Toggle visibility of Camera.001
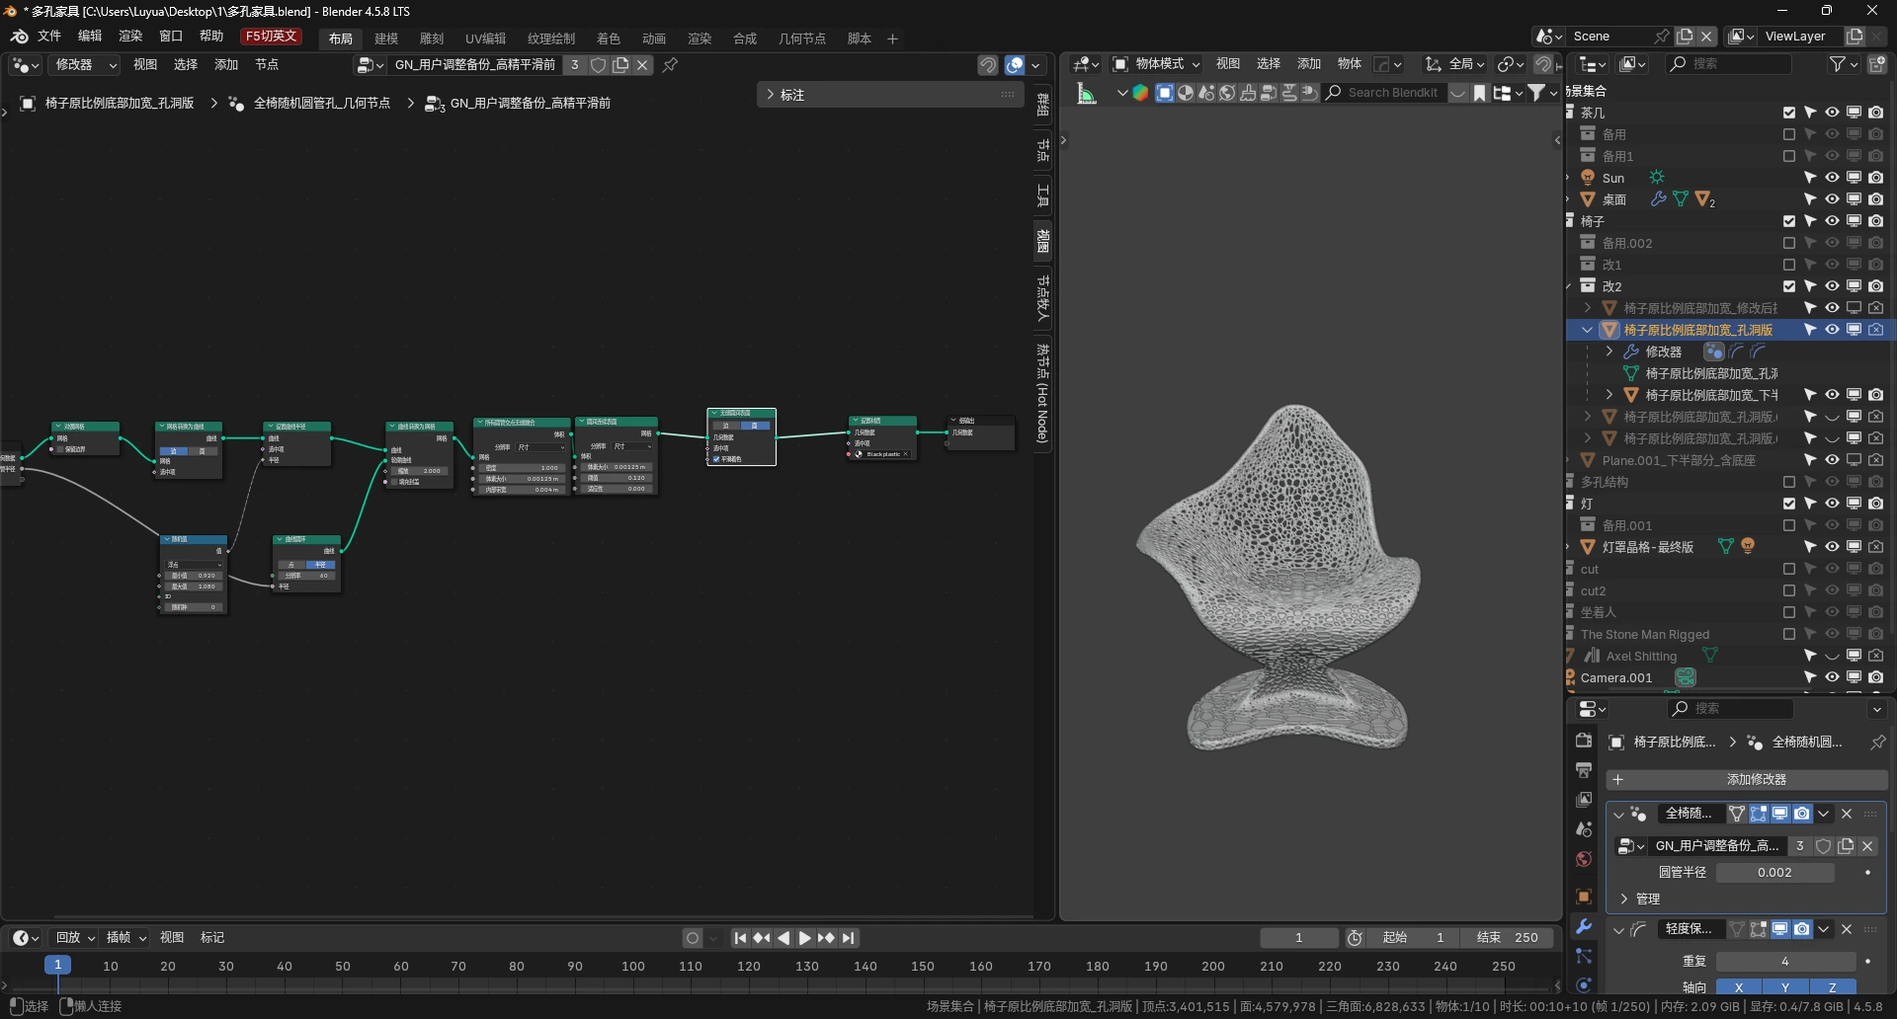 pos(1832,677)
